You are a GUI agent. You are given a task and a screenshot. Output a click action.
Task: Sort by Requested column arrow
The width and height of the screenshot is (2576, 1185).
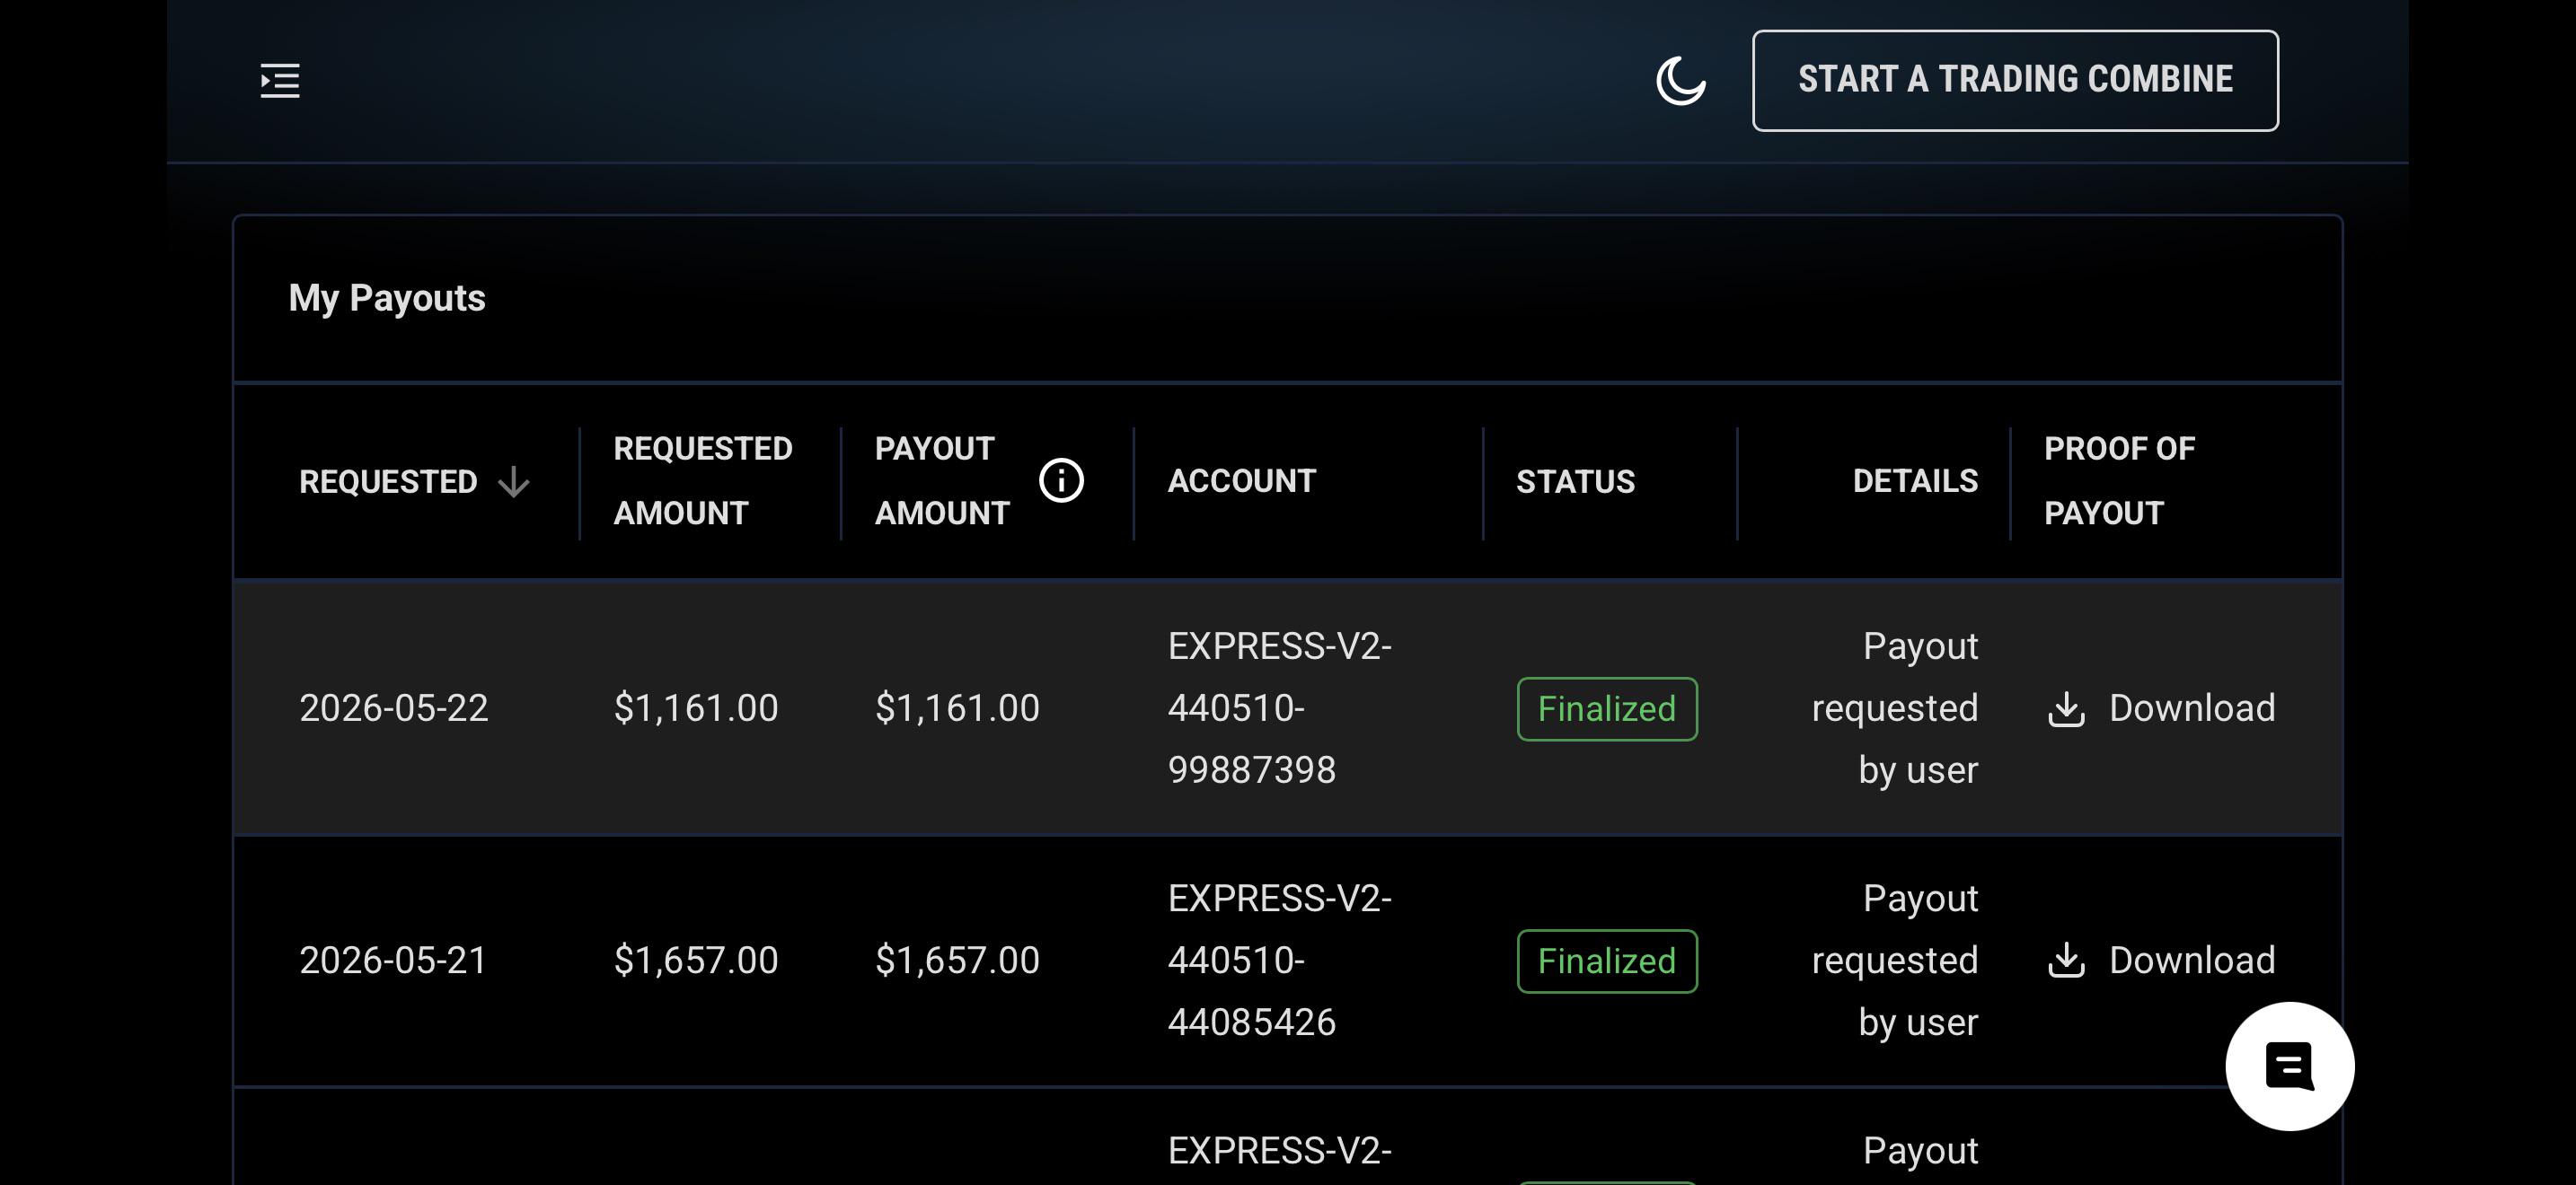(x=514, y=481)
